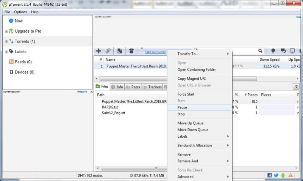Click the Create New Torrent file icon
This screenshot has height=181, width=303.
coord(120,51)
